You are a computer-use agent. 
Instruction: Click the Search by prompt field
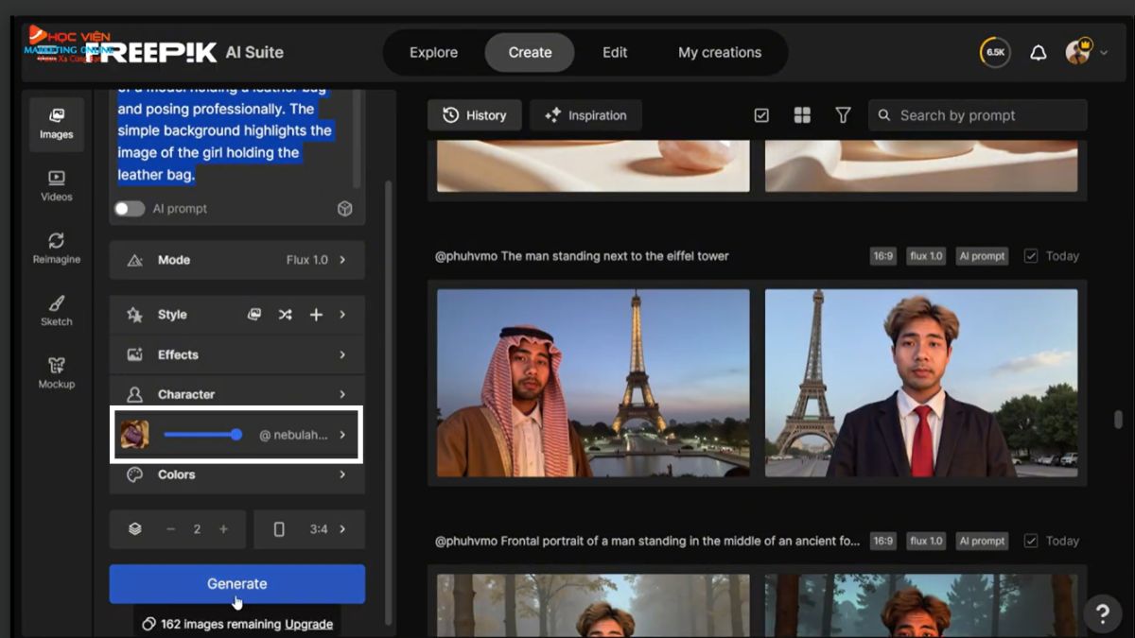pyautogui.click(x=978, y=115)
